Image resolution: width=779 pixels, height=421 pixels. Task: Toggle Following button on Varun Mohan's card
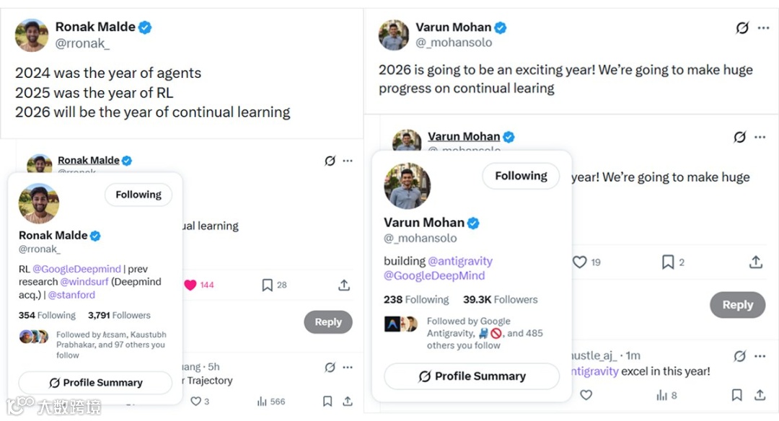point(521,176)
